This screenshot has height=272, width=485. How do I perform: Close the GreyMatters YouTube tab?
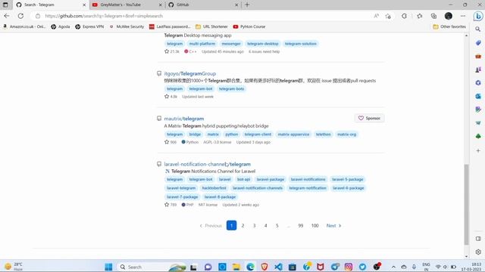160,5
